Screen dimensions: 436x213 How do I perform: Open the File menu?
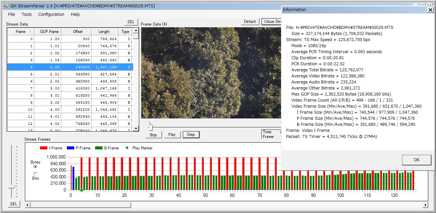(x=11, y=14)
